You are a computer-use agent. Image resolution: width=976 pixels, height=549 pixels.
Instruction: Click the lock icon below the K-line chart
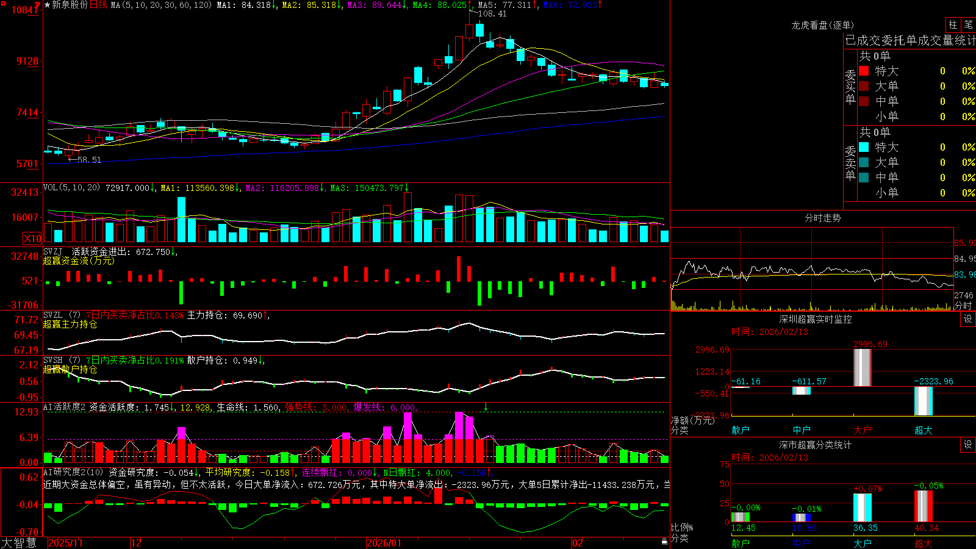[665, 541]
